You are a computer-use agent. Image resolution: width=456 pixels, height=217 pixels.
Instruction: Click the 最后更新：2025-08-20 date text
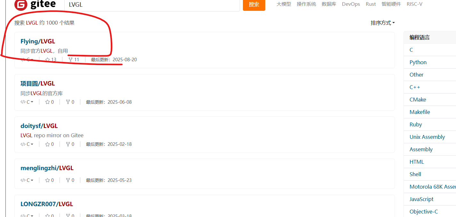[x=114, y=60]
